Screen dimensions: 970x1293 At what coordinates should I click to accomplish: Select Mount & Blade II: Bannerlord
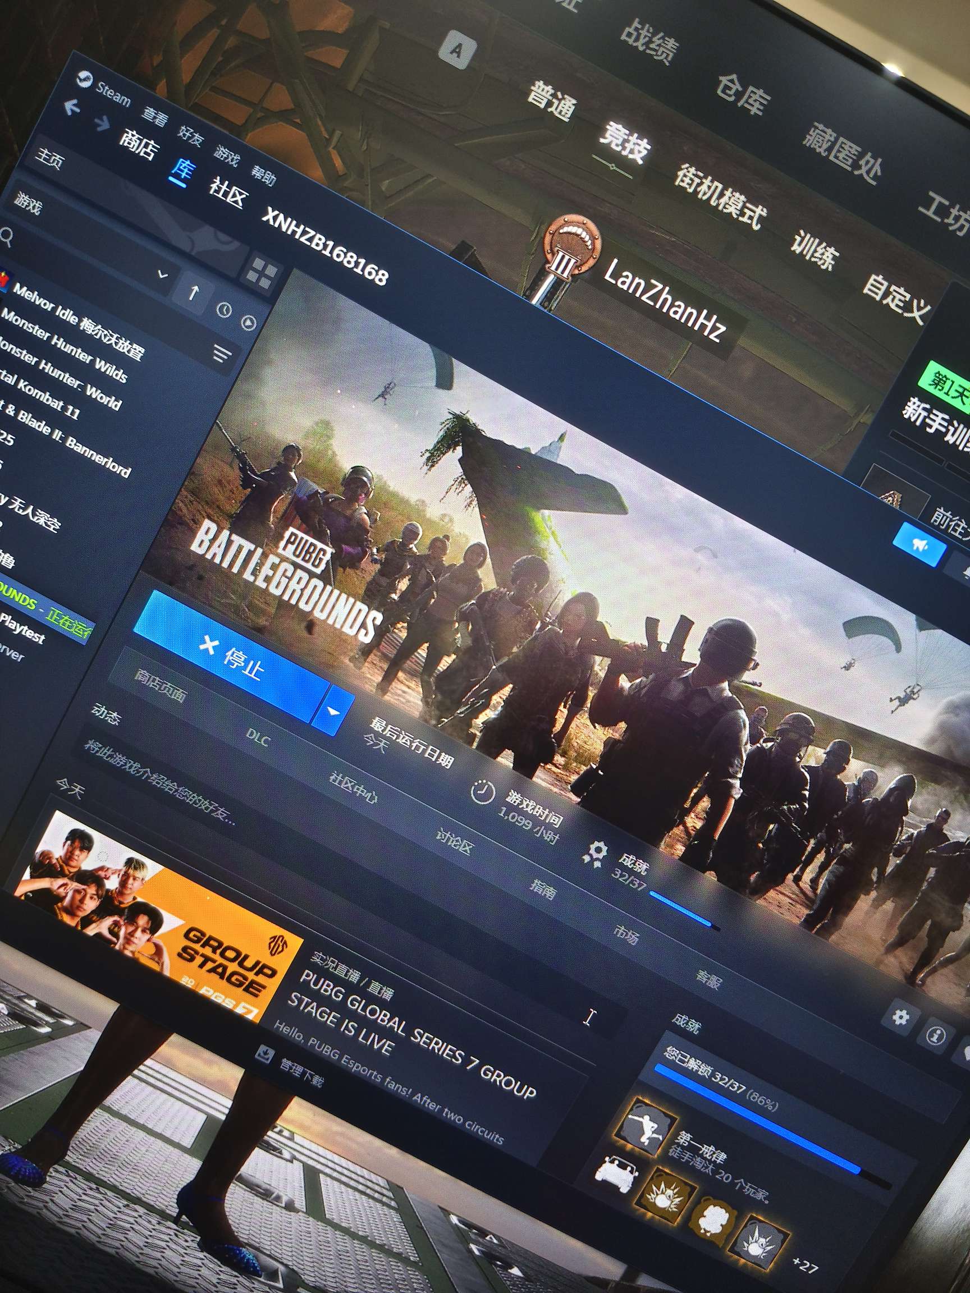pos(66,441)
